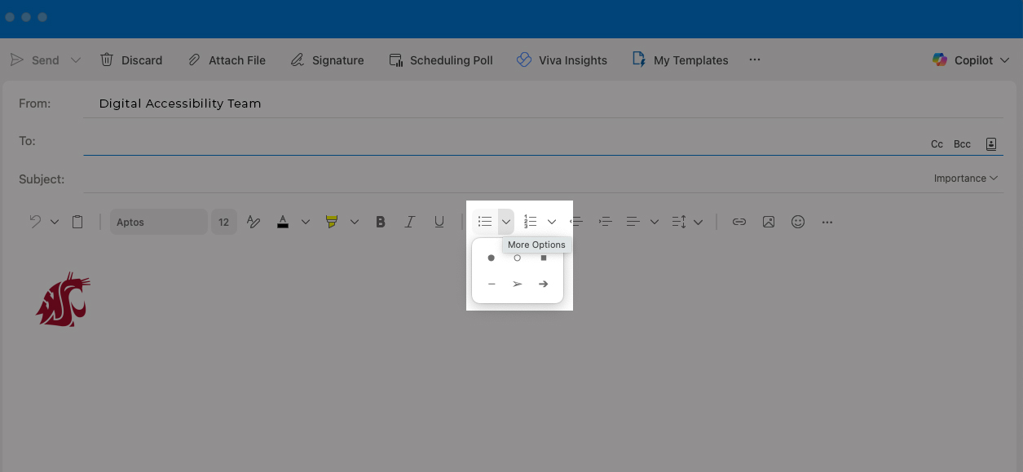Image resolution: width=1023 pixels, height=472 pixels.
Task: Expand the Importance dropdown
Action: click(x=966, y=179)
